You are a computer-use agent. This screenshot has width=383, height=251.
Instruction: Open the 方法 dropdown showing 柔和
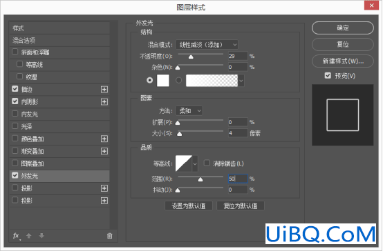[x=189, y=111]
